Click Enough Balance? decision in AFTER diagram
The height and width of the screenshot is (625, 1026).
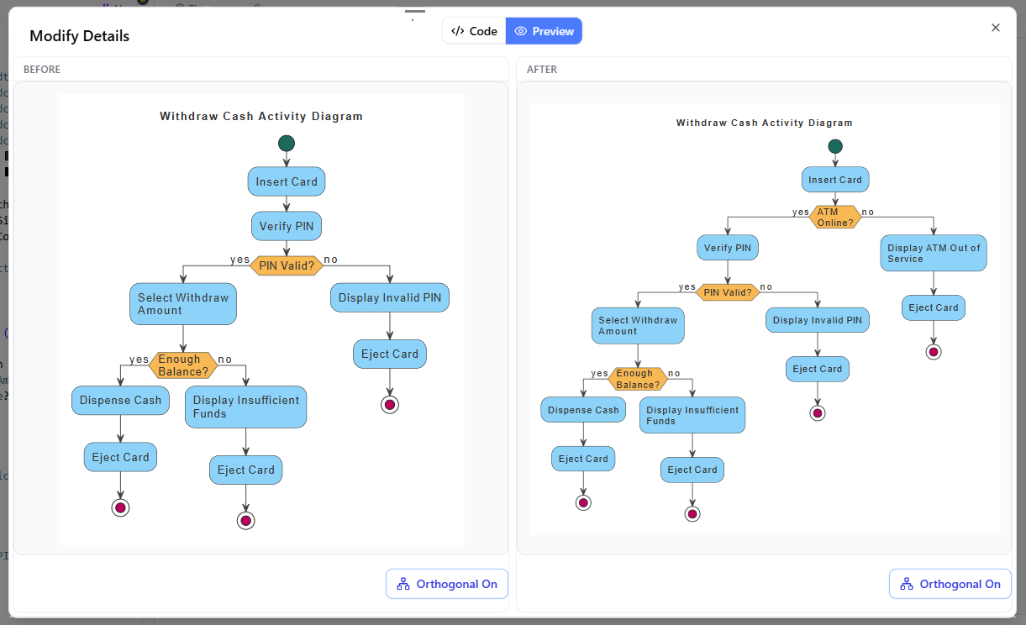click(x=638, y=379)
